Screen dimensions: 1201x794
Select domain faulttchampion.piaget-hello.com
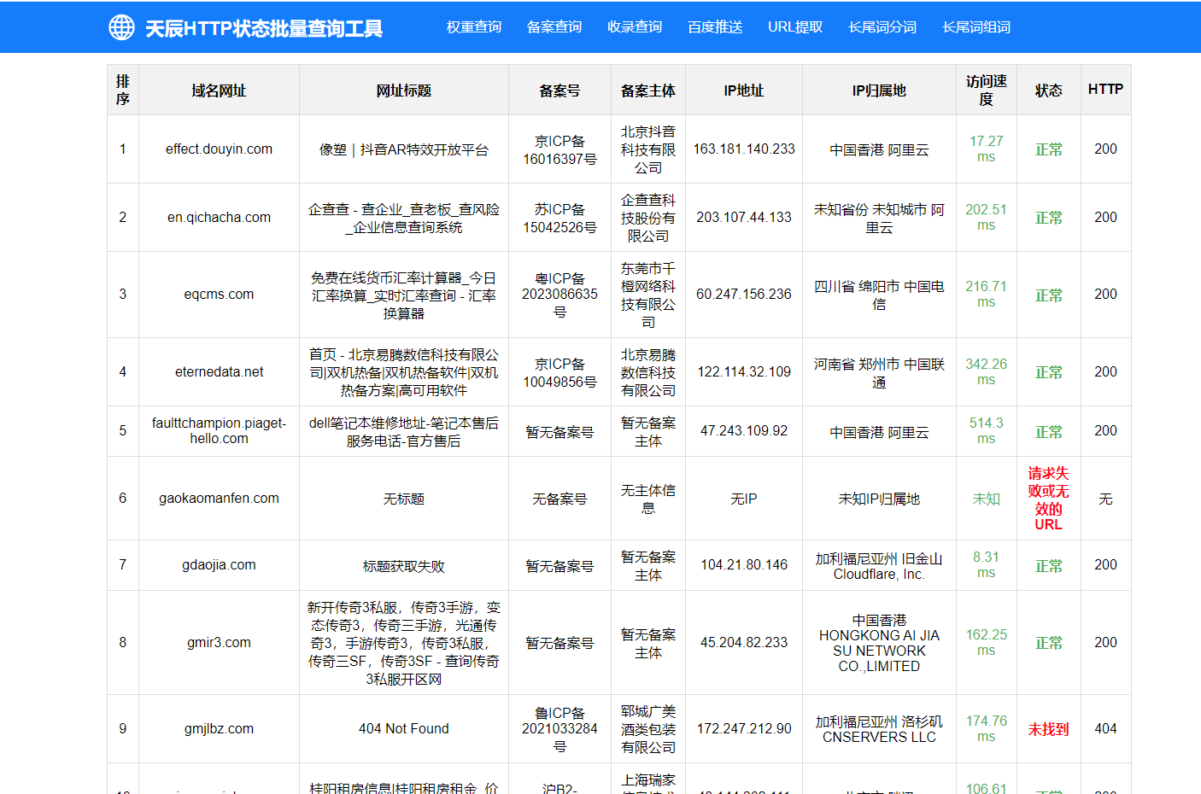[x=219, y=430]
